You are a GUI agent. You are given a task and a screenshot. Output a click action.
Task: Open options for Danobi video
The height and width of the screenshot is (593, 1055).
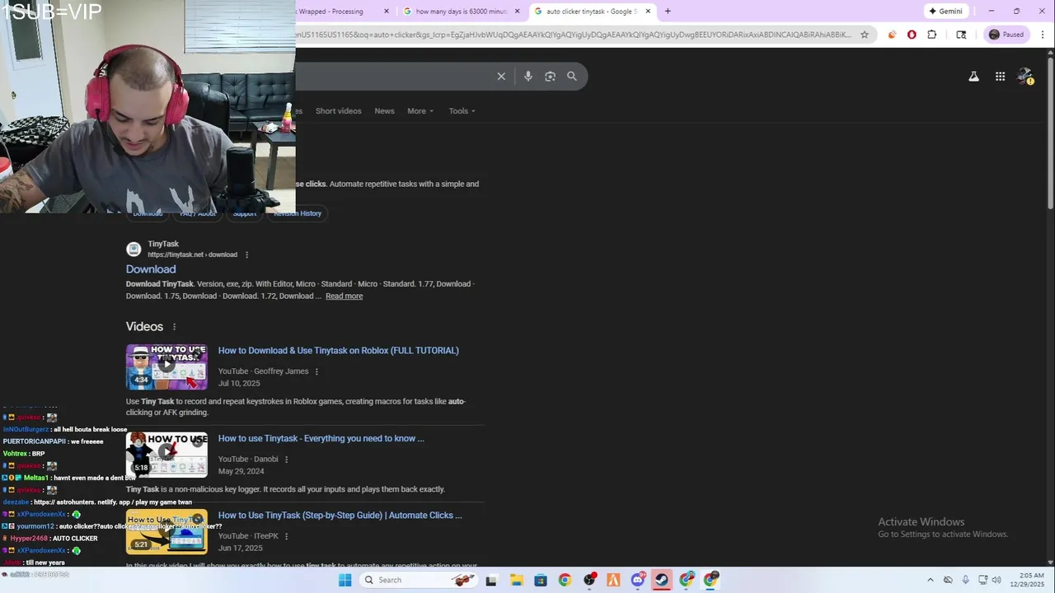click(x=287, y=460)
